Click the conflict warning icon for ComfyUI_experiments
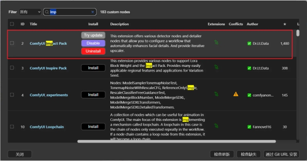Screen dimensions: 307x161 click(x=236, y=94)
